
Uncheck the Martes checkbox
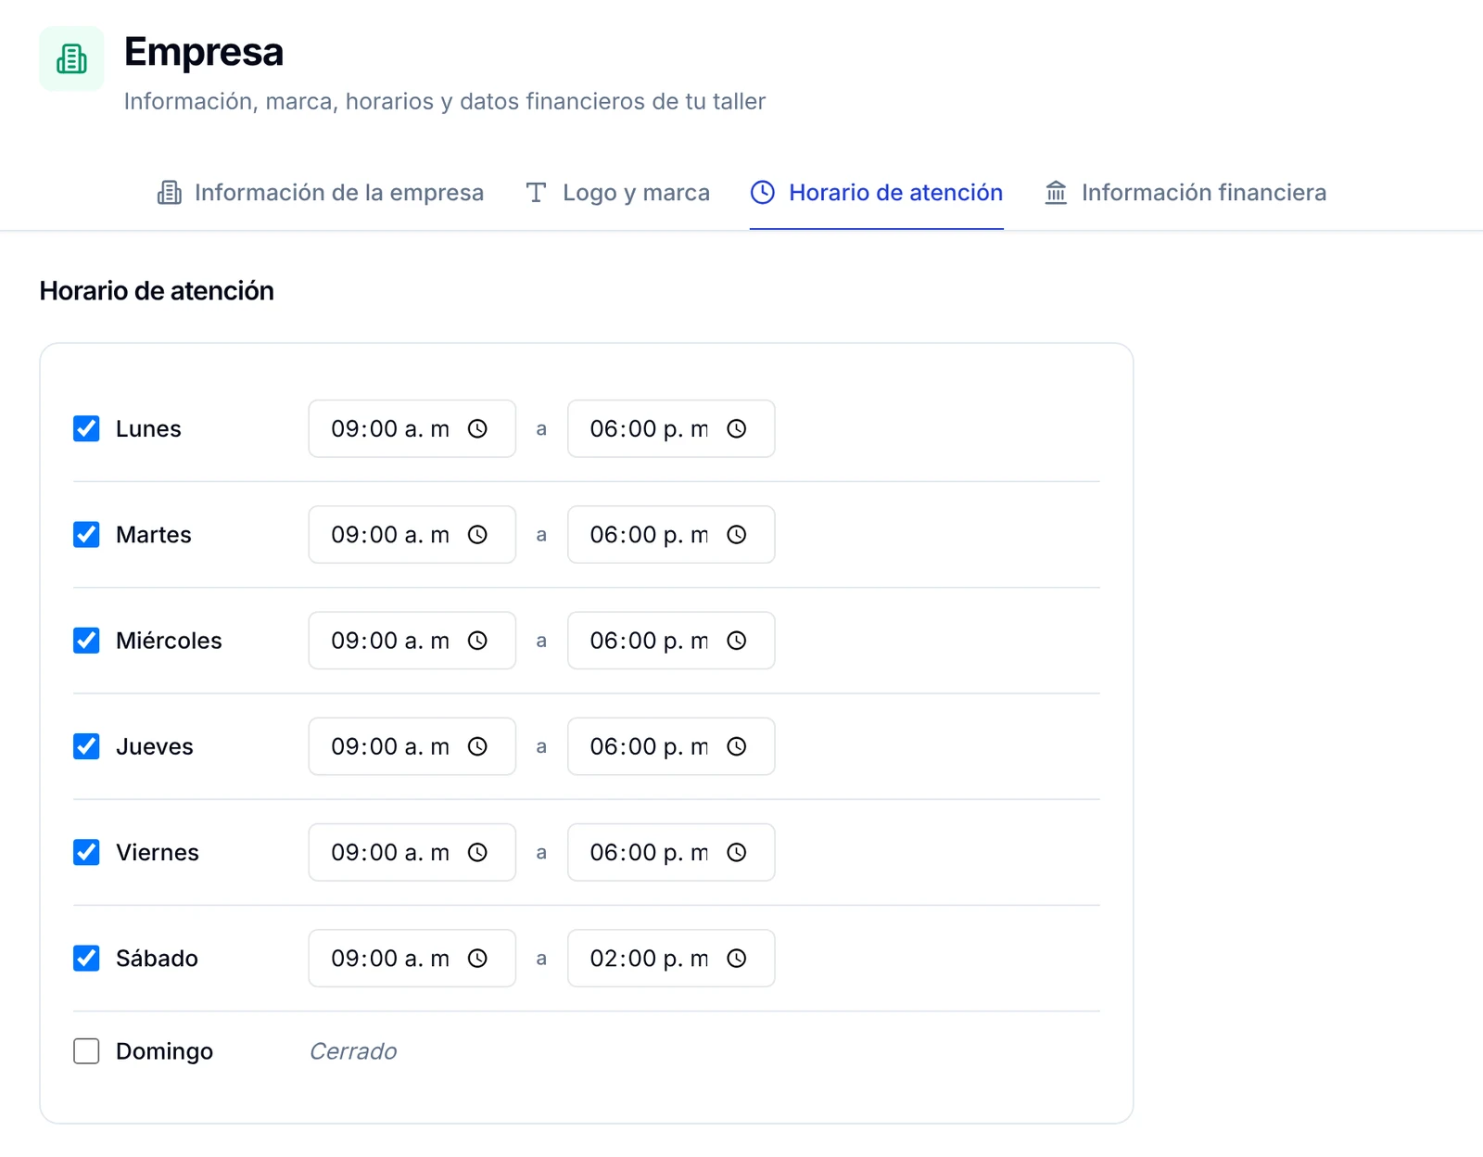(x=86, y=534)
